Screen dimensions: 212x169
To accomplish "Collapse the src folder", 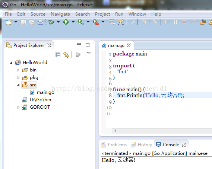I will (x=18, y=85).
